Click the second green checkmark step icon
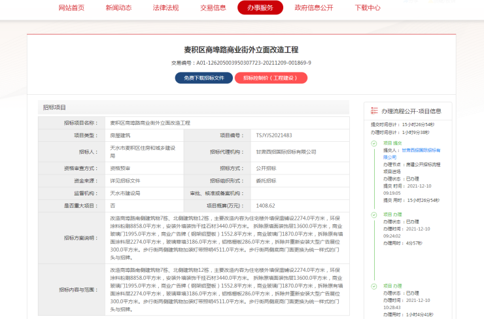Viewport: 484px width, 319px height. click(374, 214)
